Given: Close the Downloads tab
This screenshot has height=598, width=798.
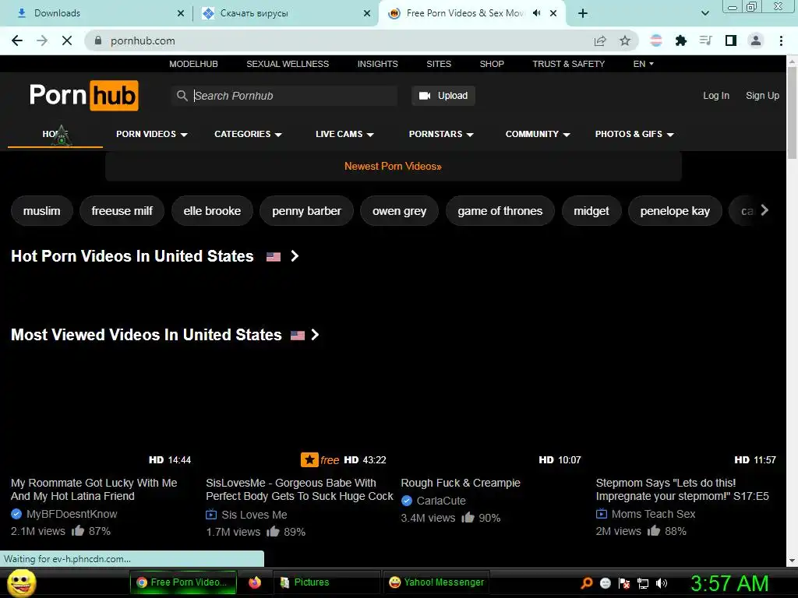Looking at the screenshot, I should tap(181, 13).
